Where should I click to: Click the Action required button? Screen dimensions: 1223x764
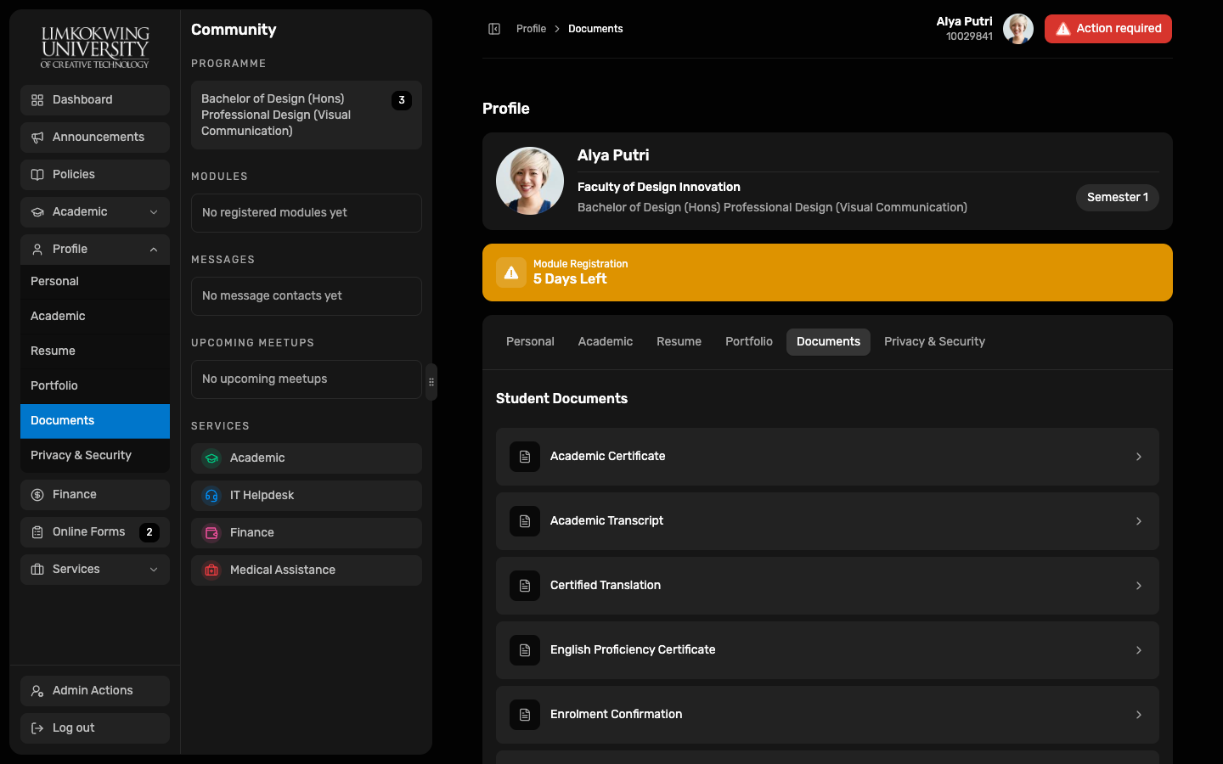coord(1108,29)
